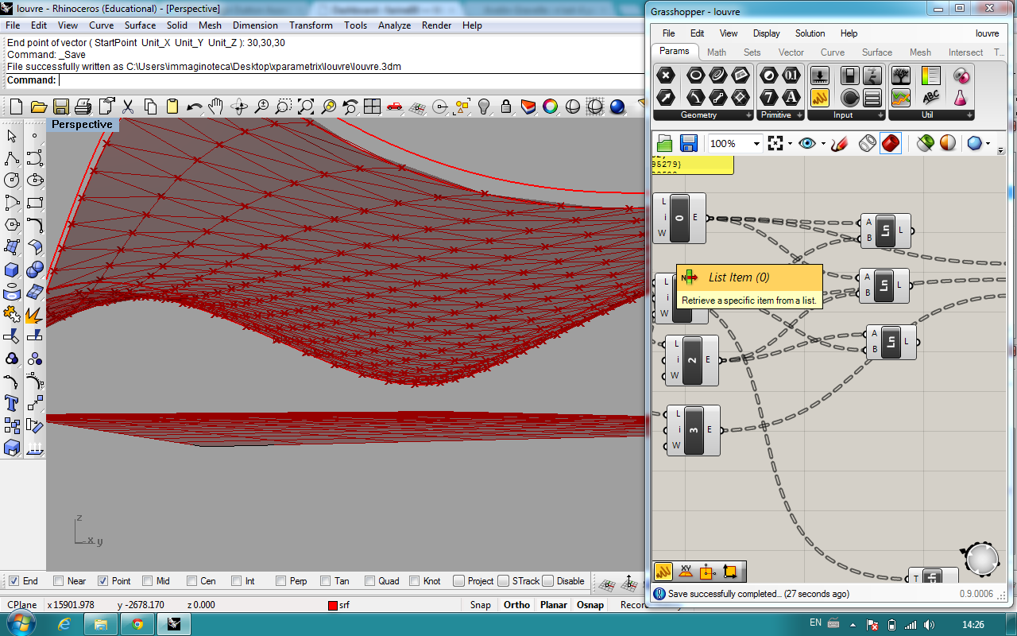Image resolution: width=1017 pixels, height=636 pixels.
Task: Click the padlock Lock icon in Rhino toolbar
Action: tap(506, 107)
